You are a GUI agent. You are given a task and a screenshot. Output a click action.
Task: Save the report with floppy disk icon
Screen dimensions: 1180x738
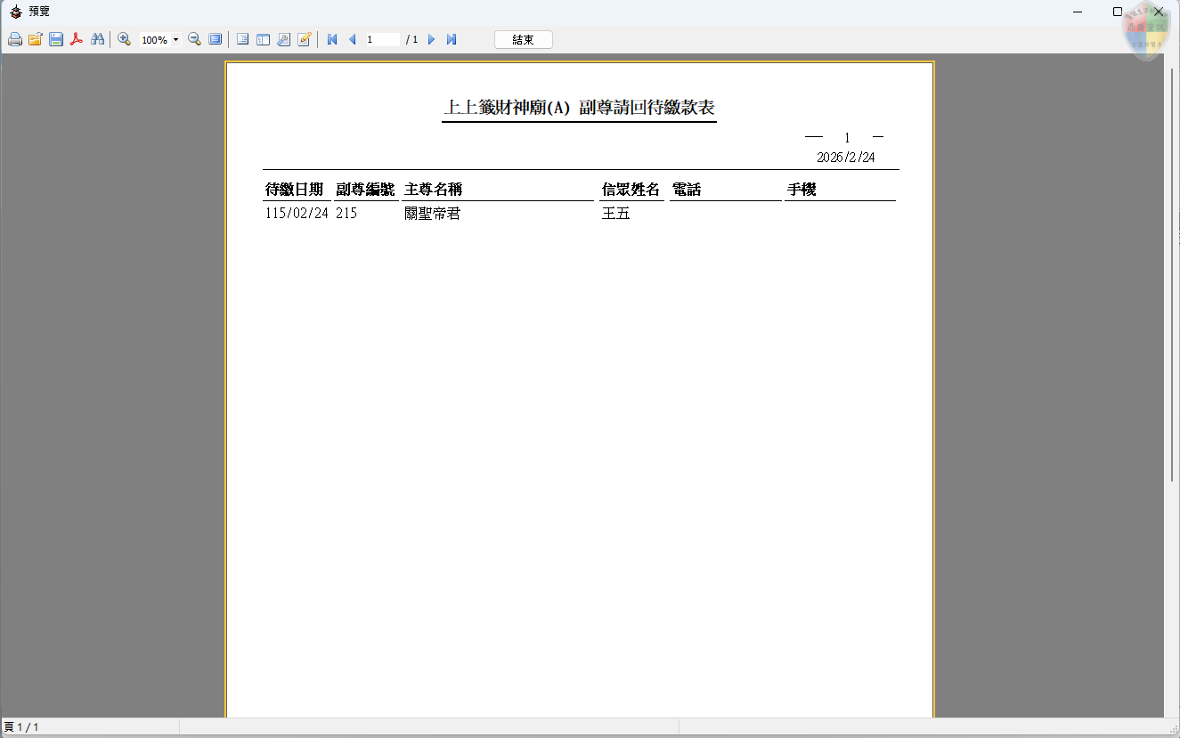pos(56,40)
